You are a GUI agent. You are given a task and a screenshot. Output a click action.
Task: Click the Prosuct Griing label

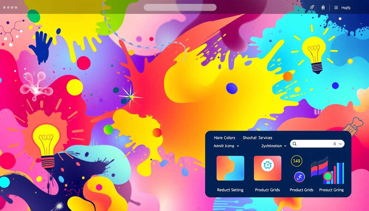pos(331,190)
